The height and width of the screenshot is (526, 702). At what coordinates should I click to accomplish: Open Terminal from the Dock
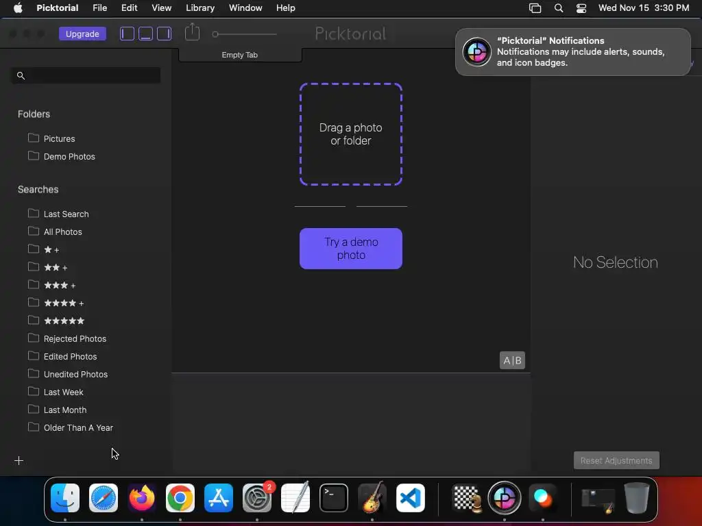(x=334, y=498)
